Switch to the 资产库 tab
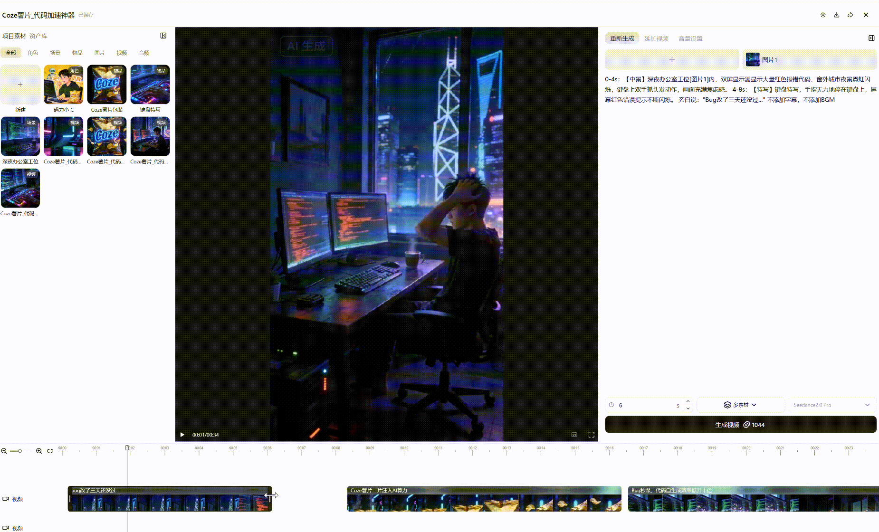Image resolution: width=879 pixels, height=532 pixels. click(x=38, y=36)
